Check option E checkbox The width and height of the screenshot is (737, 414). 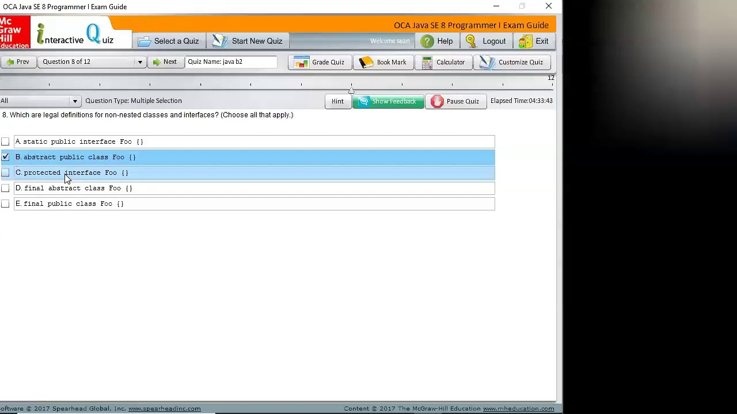coord(5,204)
